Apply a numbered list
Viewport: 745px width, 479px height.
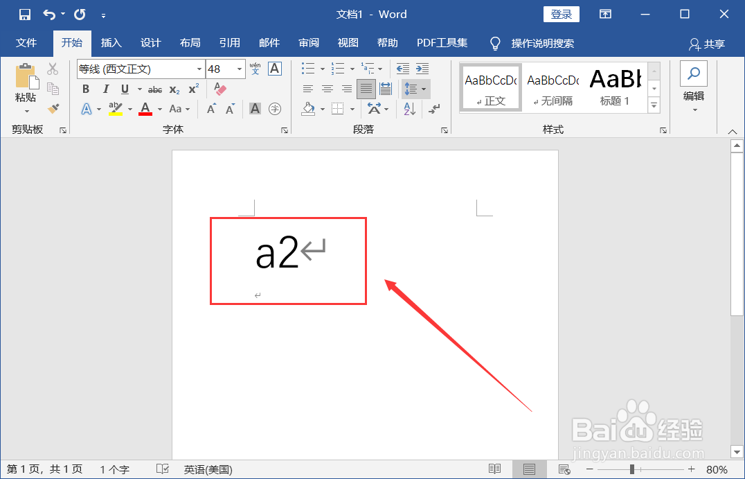[x=338, y=69]
